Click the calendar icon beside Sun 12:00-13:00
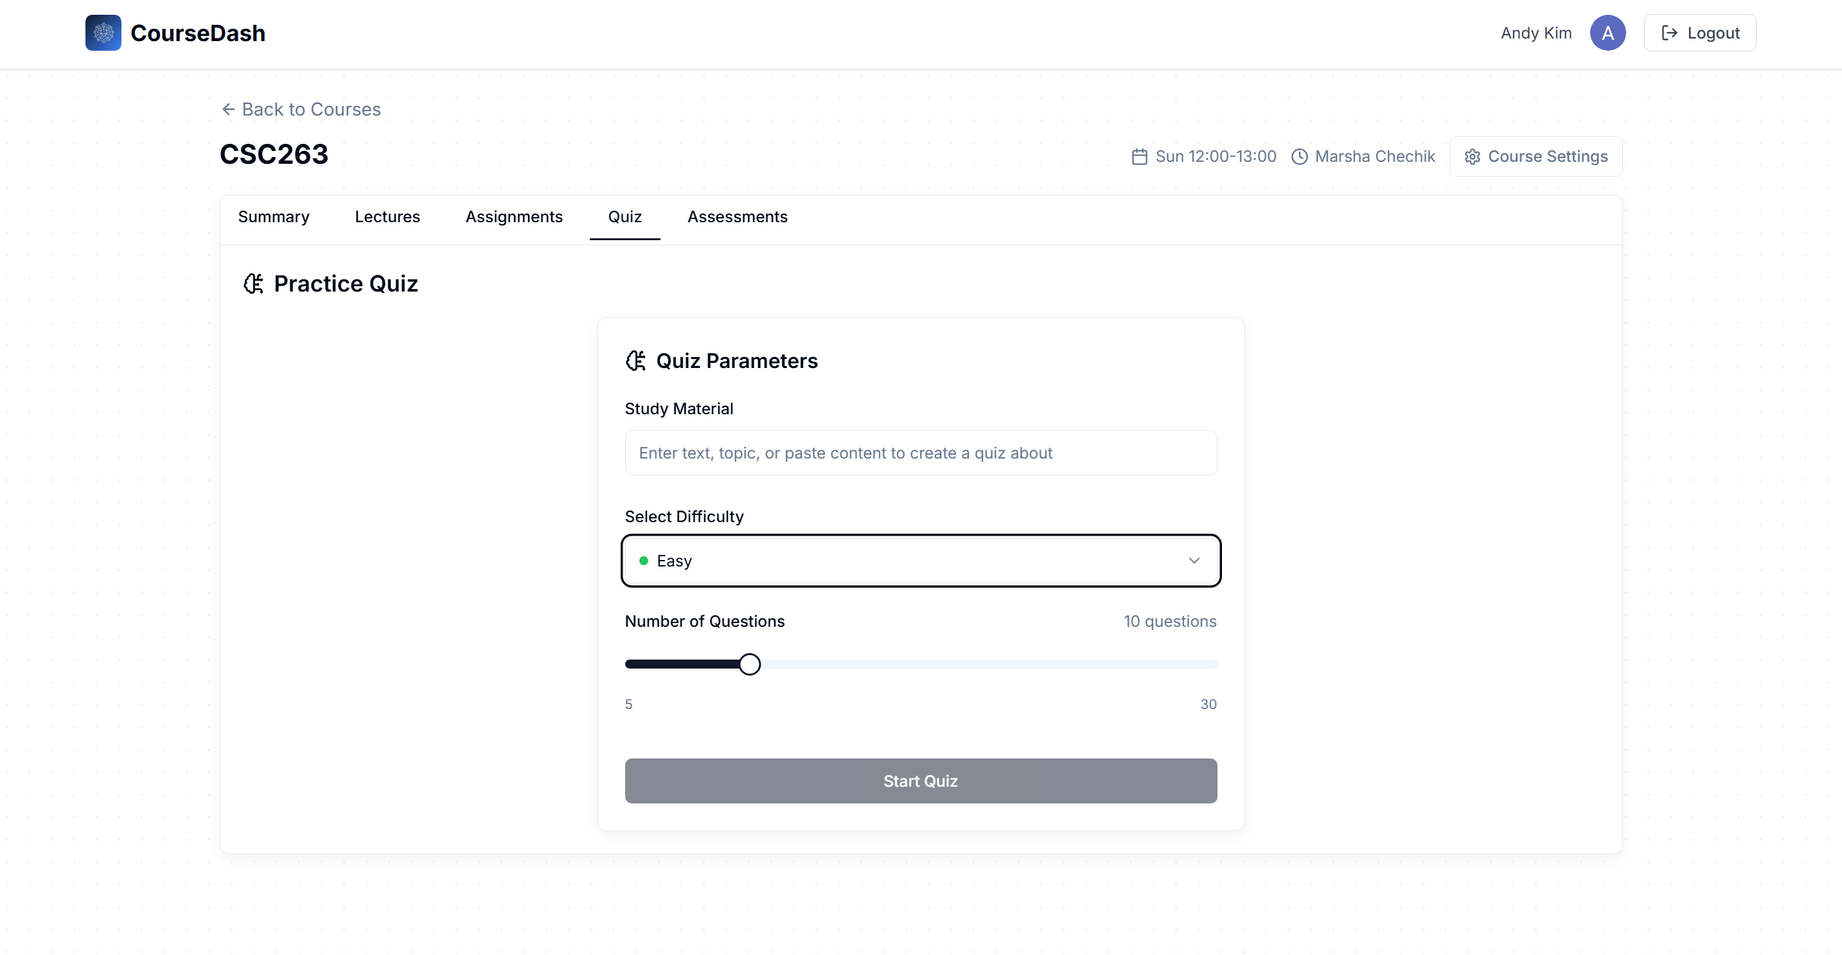 1139,157
